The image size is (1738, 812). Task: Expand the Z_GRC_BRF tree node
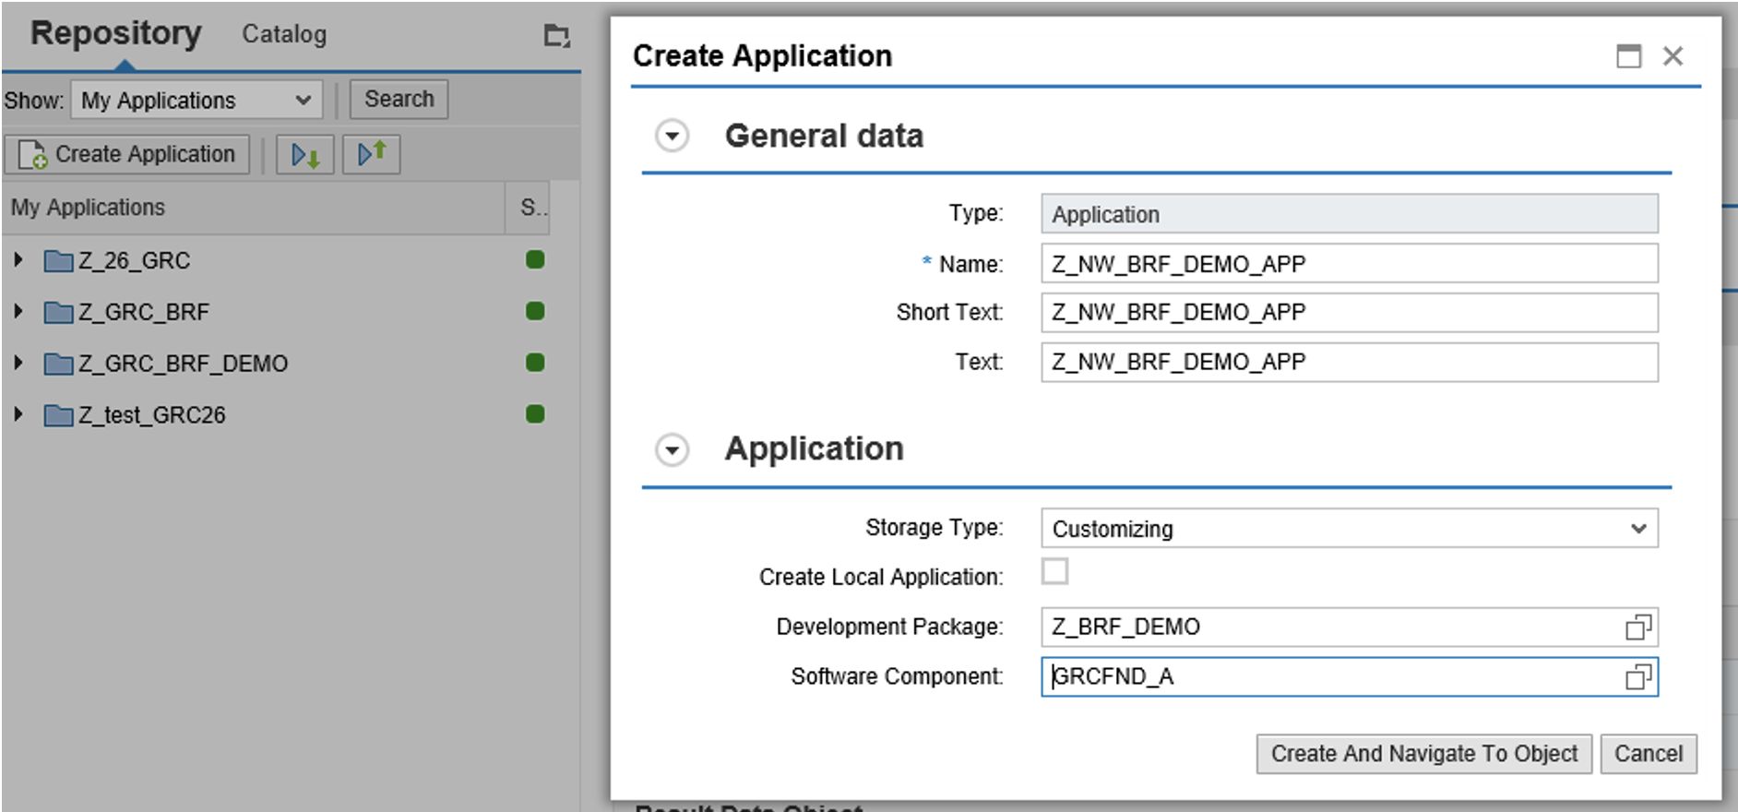tap(18, 312)
